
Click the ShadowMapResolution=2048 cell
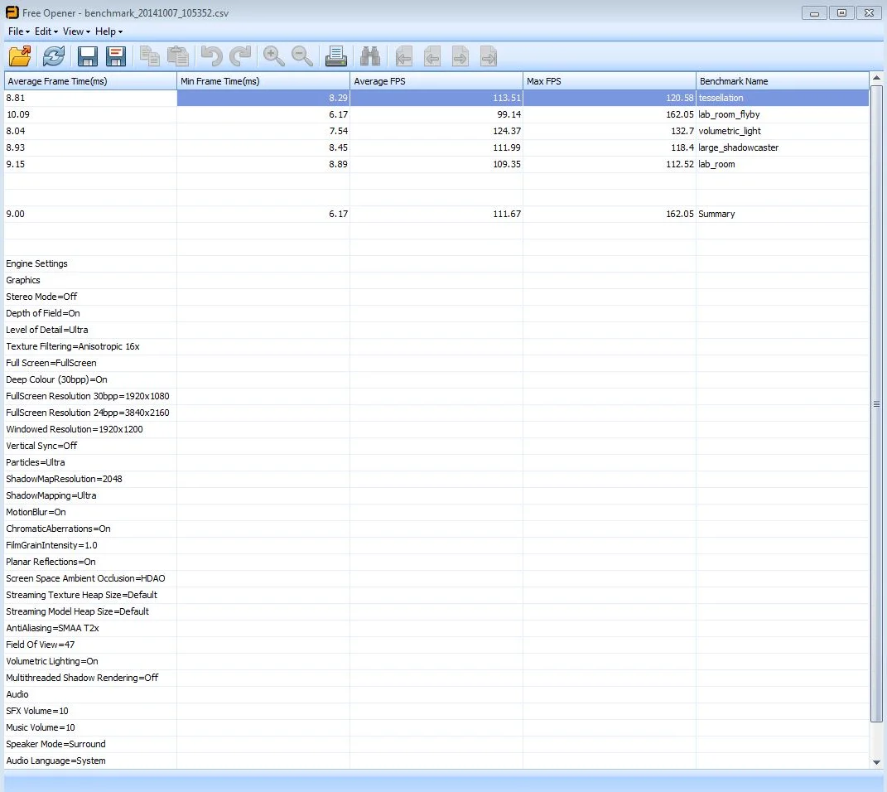click(x=90, y=479)
